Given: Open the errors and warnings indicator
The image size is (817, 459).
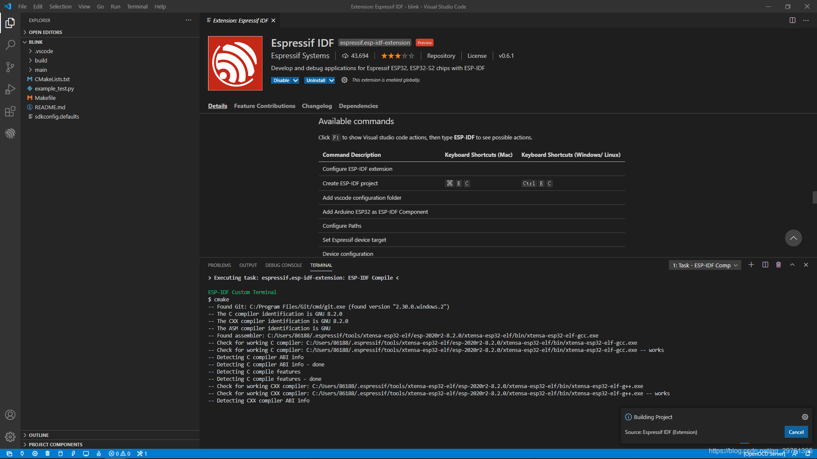Looking at the screenshot, I should tap(120, 453).
